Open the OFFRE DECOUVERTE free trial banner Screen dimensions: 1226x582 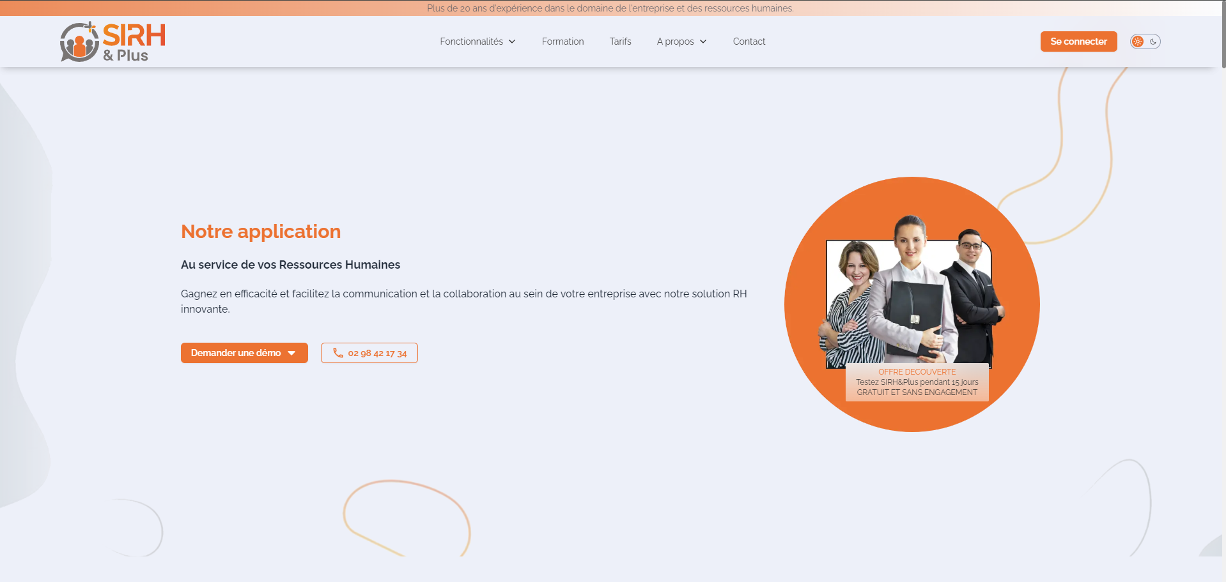(x=917, y=382)
